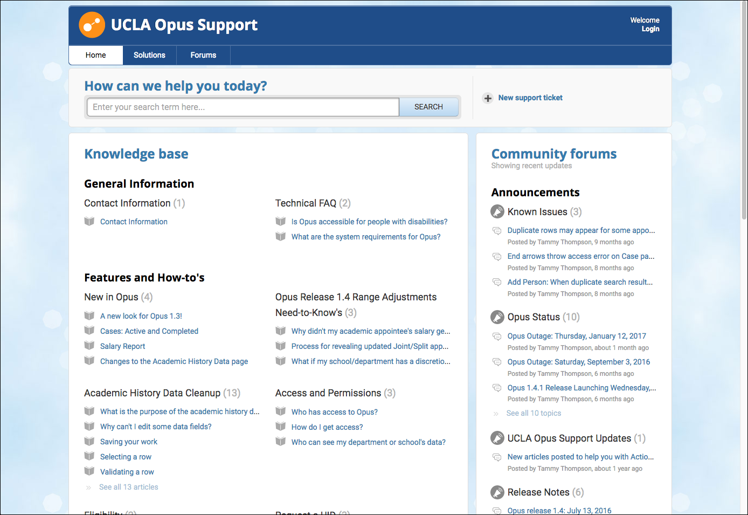Open Opus Release 1.4 Range Adjustments folder
Image resolution: width=748 pixels, height=515 pixels.
pyautogui.click(x=356, y=305)
